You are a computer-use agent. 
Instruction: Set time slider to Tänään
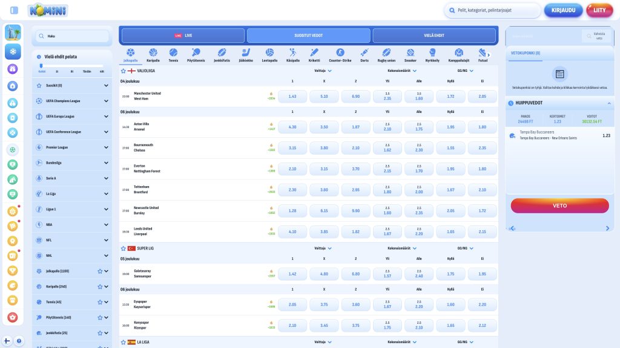[x=87, y=71]
